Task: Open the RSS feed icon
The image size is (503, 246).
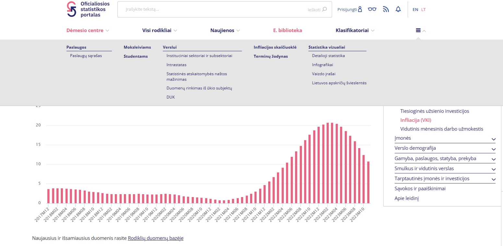Action: [x=386, y=9]
